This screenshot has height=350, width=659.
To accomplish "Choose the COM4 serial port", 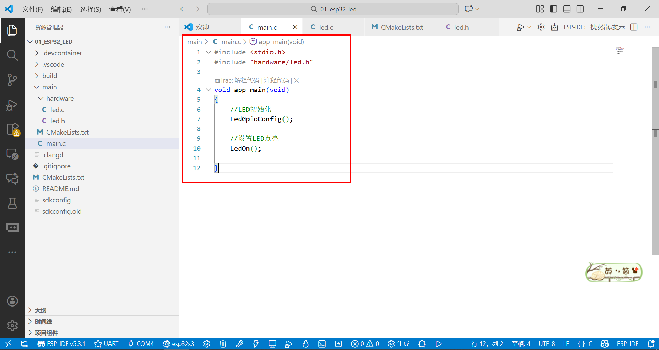I will [141, 344].
